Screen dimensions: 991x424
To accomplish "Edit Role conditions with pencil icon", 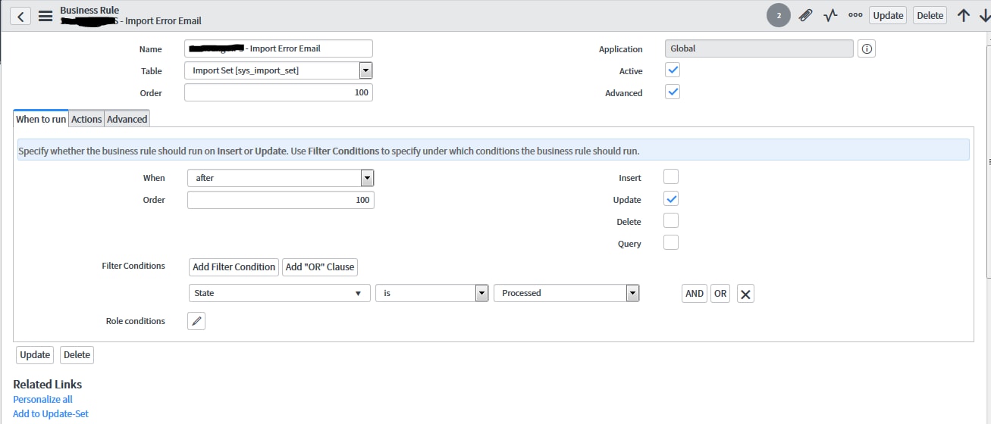I will click(196, 321).
